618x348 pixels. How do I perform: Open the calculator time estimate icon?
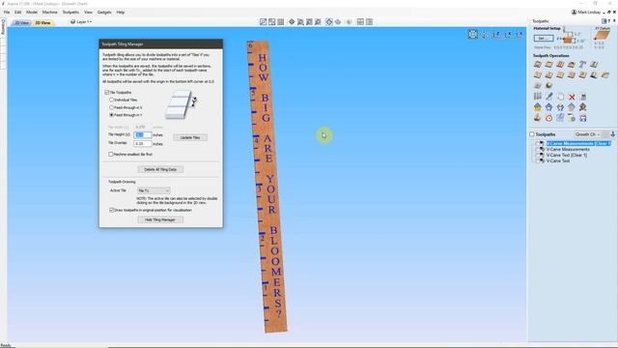[x=583, y=97]
